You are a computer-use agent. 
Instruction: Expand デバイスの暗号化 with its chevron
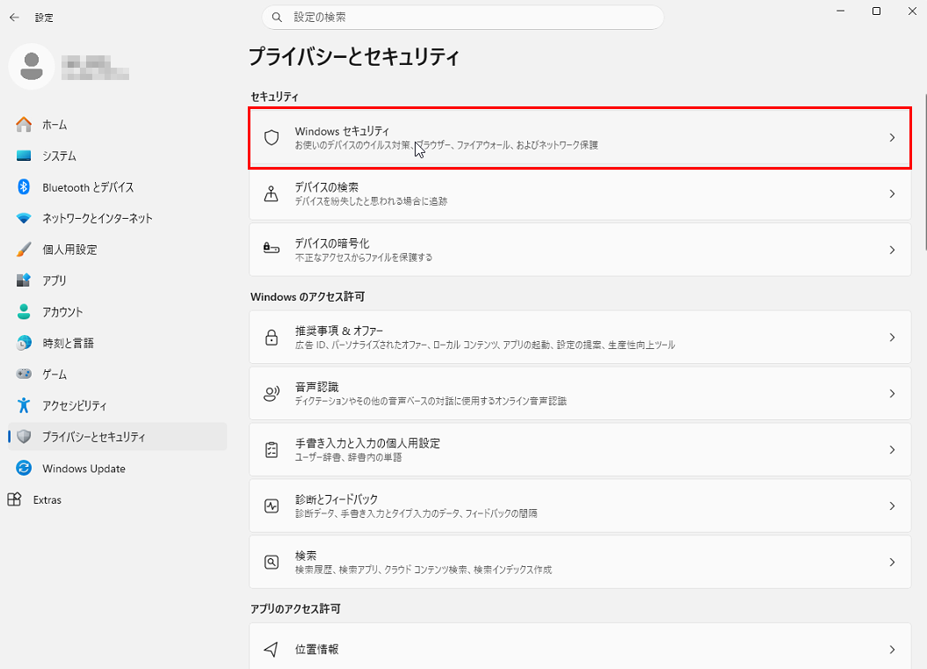[892, 250]
